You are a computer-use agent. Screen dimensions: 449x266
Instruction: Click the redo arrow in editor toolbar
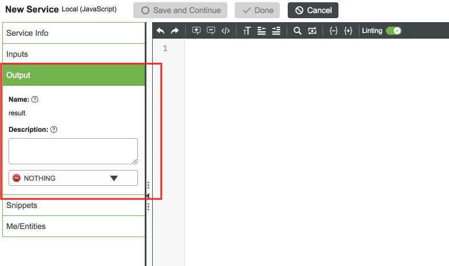coord(175,31)
